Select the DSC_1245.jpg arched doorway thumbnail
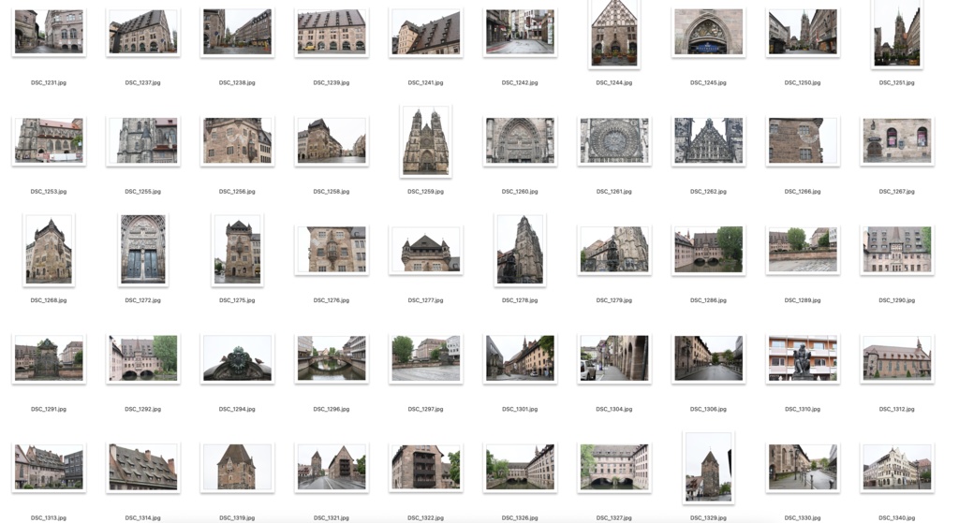This screenshot has height=523, width=959. tap(708, 32)
